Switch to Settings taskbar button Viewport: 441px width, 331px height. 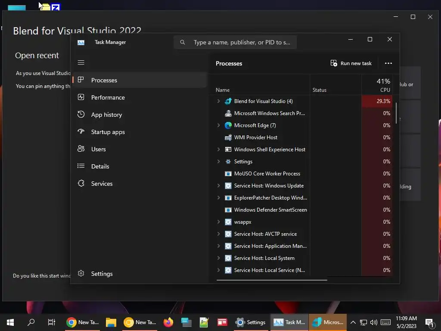click(x=251, y=322)
